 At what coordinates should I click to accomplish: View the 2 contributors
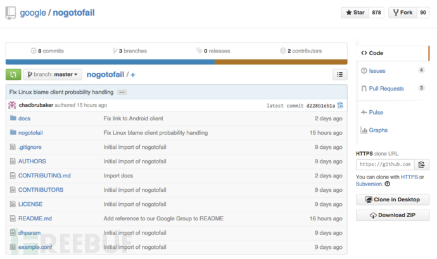pos(301,51)
